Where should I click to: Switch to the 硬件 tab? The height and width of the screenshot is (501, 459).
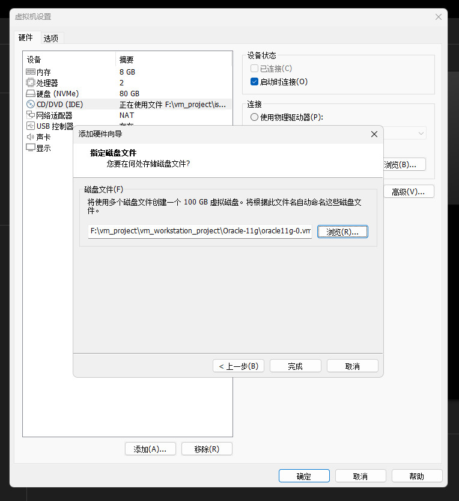(26, 38)
